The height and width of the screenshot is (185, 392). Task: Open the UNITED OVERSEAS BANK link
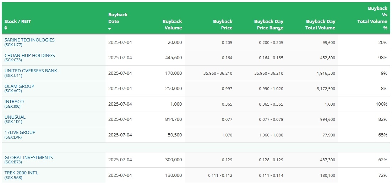pos(31,71)
